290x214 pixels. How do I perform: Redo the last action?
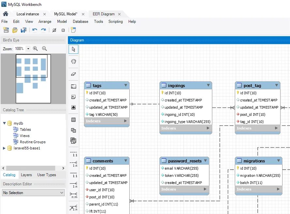43,30
